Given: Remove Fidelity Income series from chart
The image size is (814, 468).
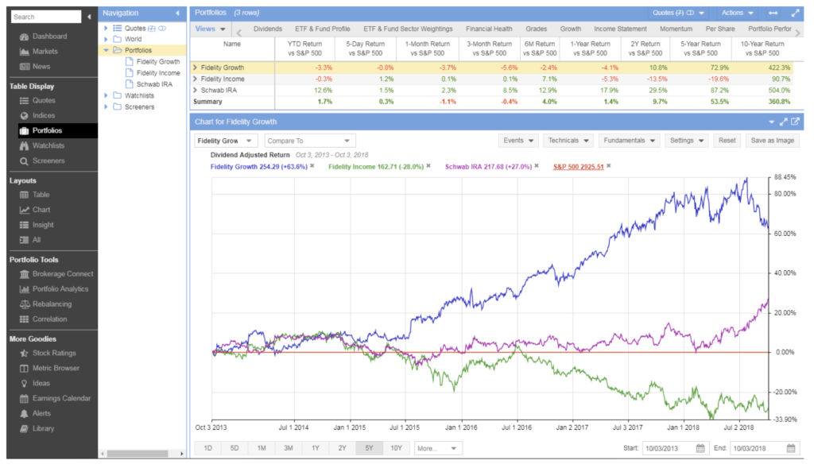Looking at the screenshot, I should (428, 166).
